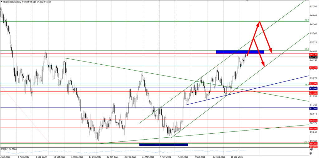Select the dark navy support rectangle at bottom
Image resolution: width=319 pixels, height=158 pixels.
[x=164, y=144]
